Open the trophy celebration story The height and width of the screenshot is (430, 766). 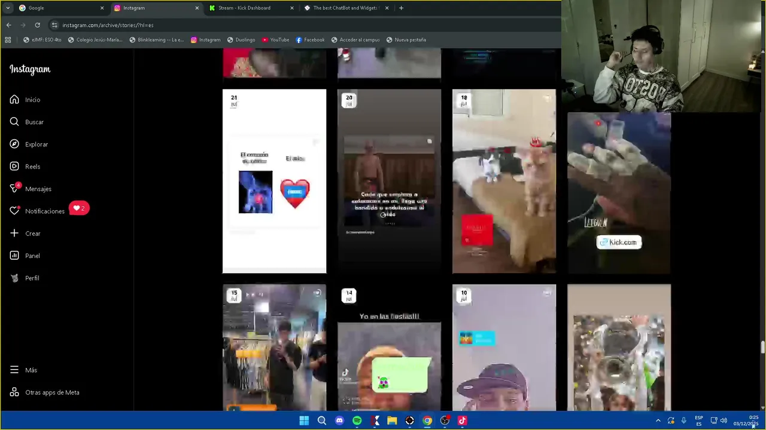(619, 348)
